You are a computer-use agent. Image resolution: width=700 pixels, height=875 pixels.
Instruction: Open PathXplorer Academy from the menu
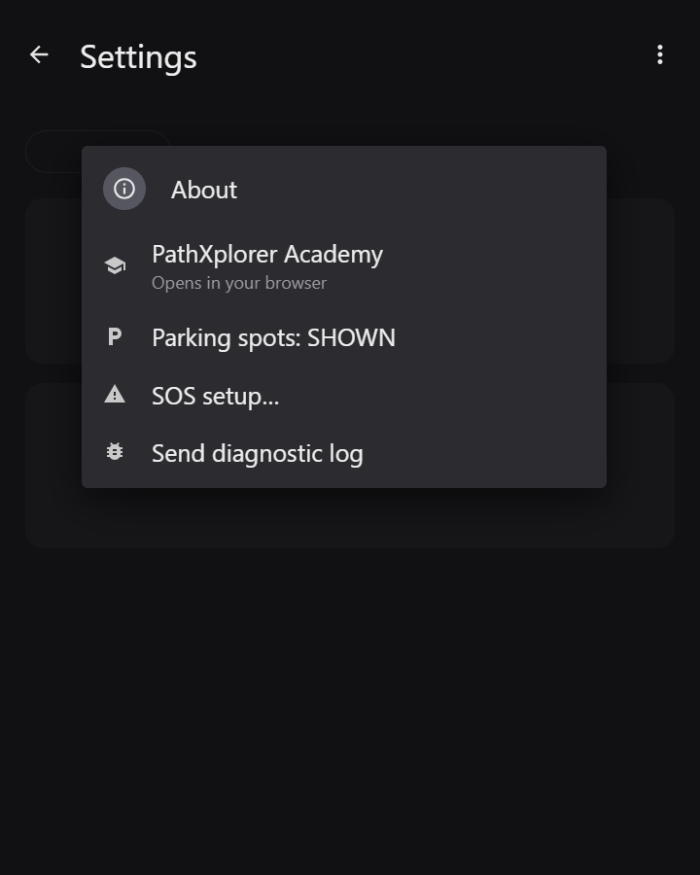[344, 266]
